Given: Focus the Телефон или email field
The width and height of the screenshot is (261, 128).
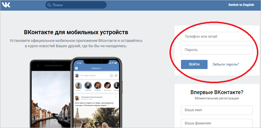Looking at the screenshot, I should click(x=217, y=37).
